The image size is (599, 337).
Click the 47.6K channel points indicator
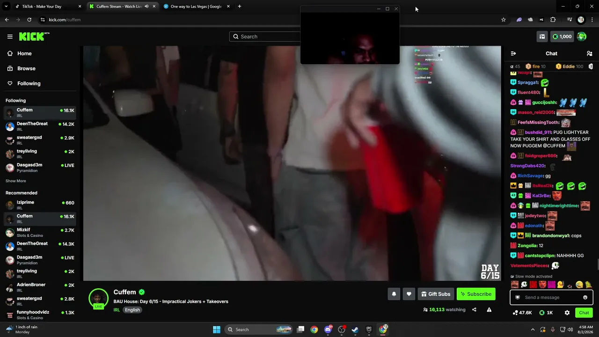tap(522, 313)
